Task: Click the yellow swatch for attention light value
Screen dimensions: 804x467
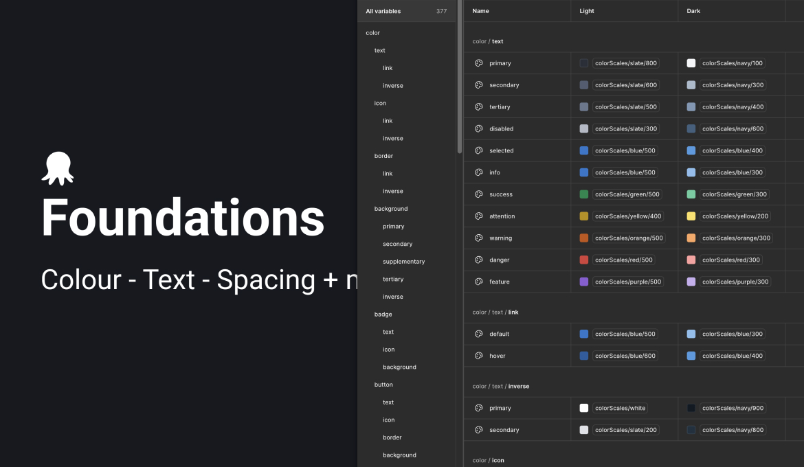Action: (x=584, y=216)
